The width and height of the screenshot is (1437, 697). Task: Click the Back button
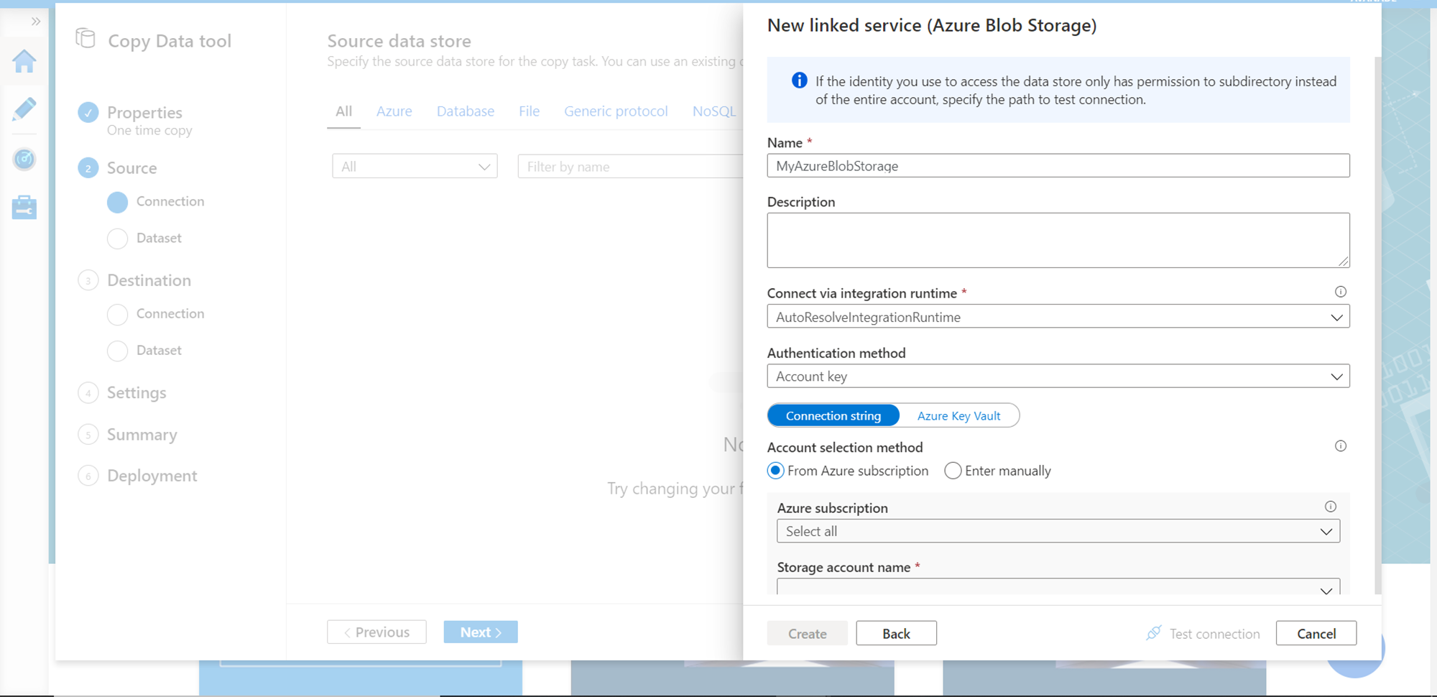point(896,634)
